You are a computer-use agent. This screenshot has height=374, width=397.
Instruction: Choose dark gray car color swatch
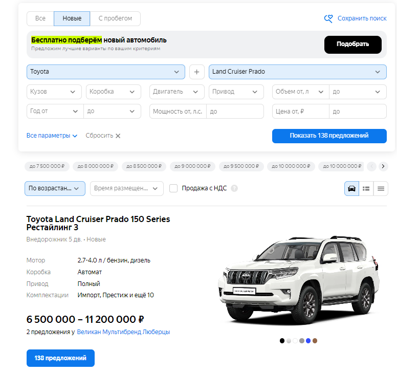coord(301,341)
